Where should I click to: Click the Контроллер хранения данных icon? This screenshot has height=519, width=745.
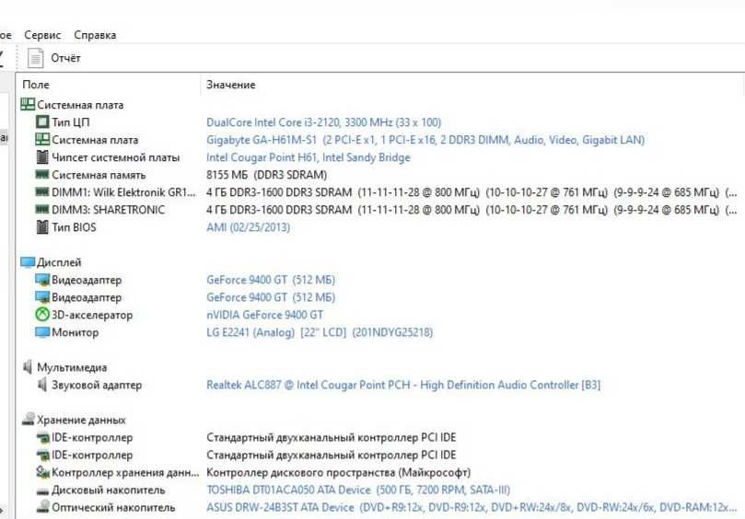42,472
